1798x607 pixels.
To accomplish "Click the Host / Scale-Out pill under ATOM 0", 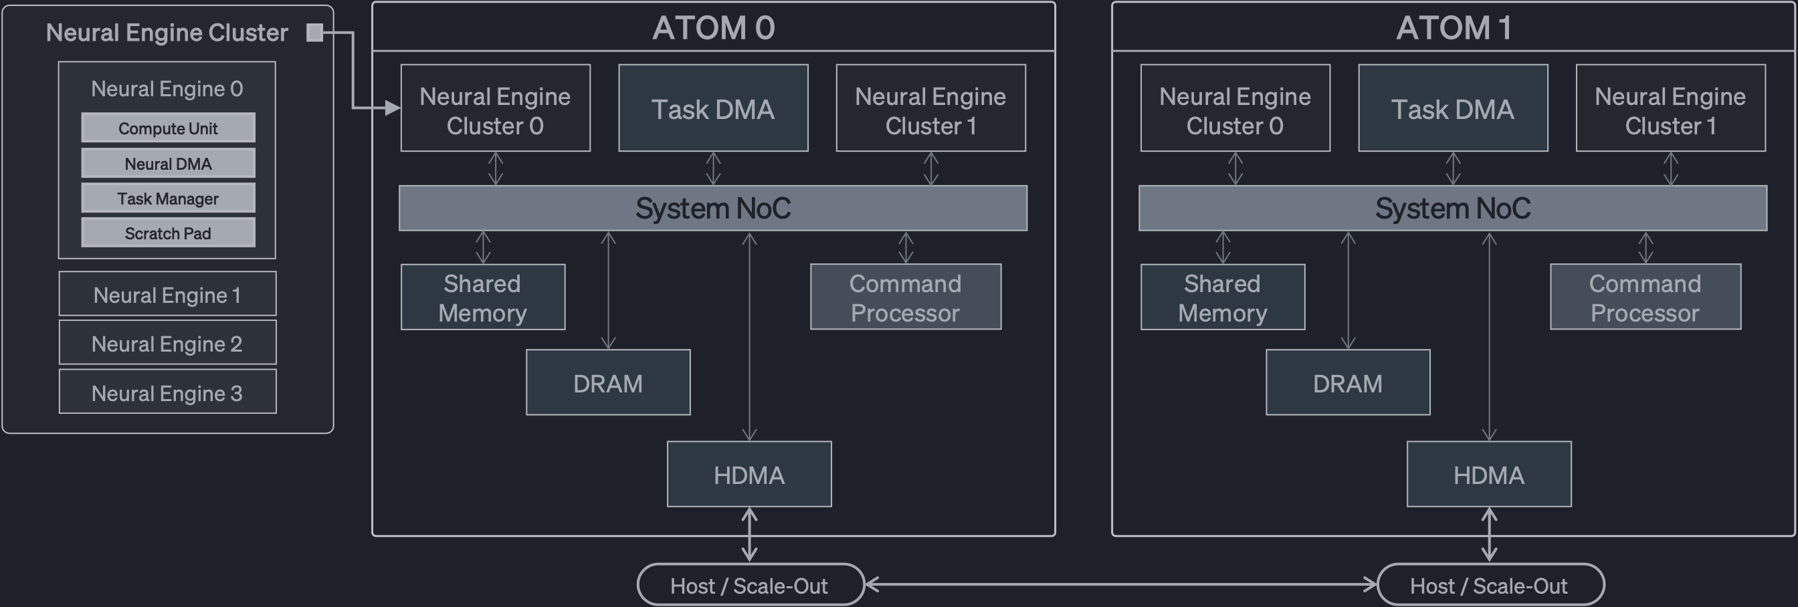I will (x=751, y=585).
